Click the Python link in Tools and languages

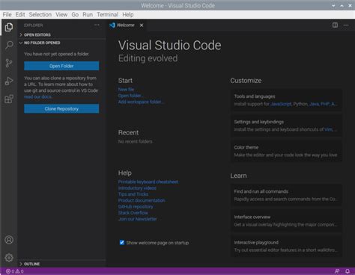[x=300, y=104]
